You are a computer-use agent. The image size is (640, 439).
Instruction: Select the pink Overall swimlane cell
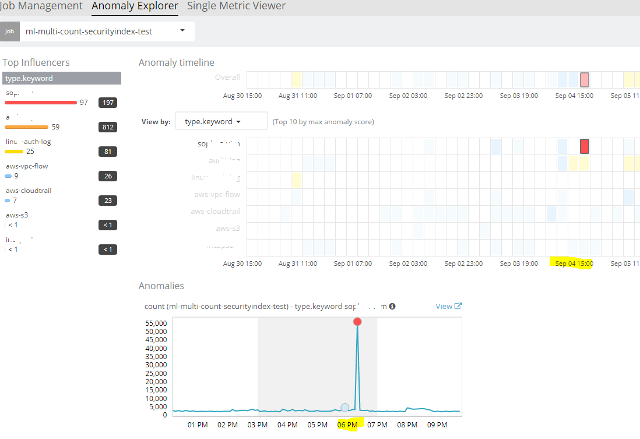click(x=585, y=80)
